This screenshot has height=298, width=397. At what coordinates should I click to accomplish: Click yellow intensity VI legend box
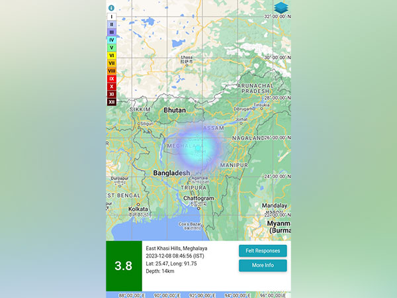[111, 56]
